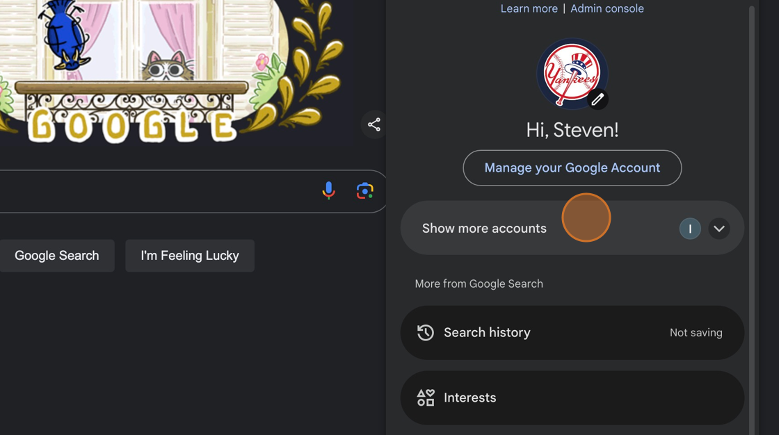779x435 pixels.
Task: Click the Not saving status text
Action: [696, 333]
